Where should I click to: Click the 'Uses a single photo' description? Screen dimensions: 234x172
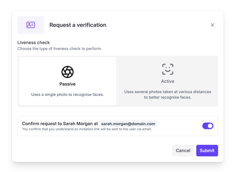tap(68, 95)
